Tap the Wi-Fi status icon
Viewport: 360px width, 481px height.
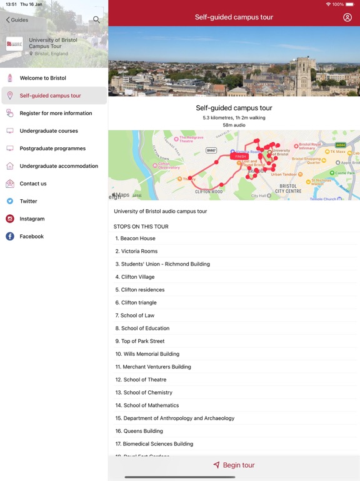coord(328,4)
